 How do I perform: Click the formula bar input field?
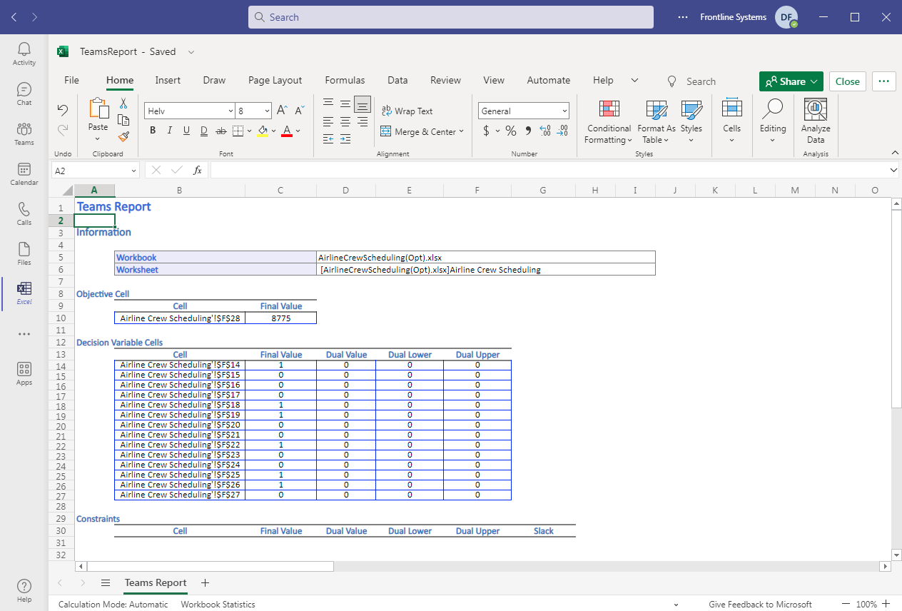(549, 171)
